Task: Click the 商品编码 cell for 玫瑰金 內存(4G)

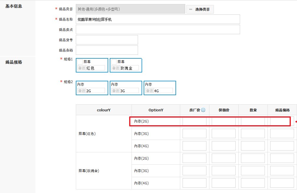Action: click(x=282, y=183)
